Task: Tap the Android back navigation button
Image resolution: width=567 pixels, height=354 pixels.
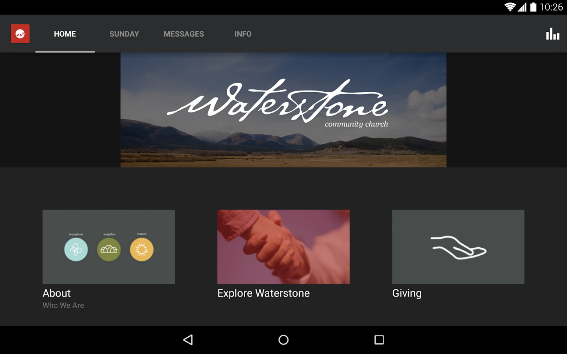Action: tap(188, 340)
